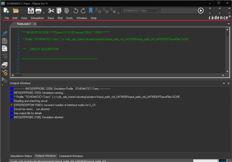The width and height of the screenshot is (232, 162).
Task: Select the 'Circuit has errors ... run aborted' line
Action: (32, 109)
